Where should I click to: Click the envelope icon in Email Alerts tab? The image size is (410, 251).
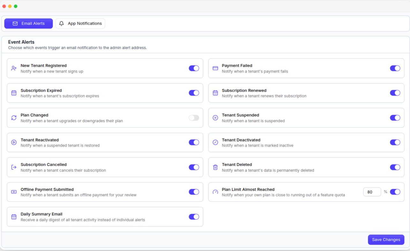15,24
